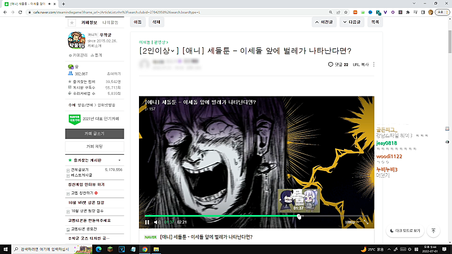Viewport: 452px width, 254px height.
Task: Click the 목록 list button
Action: (x=375, y=22)
